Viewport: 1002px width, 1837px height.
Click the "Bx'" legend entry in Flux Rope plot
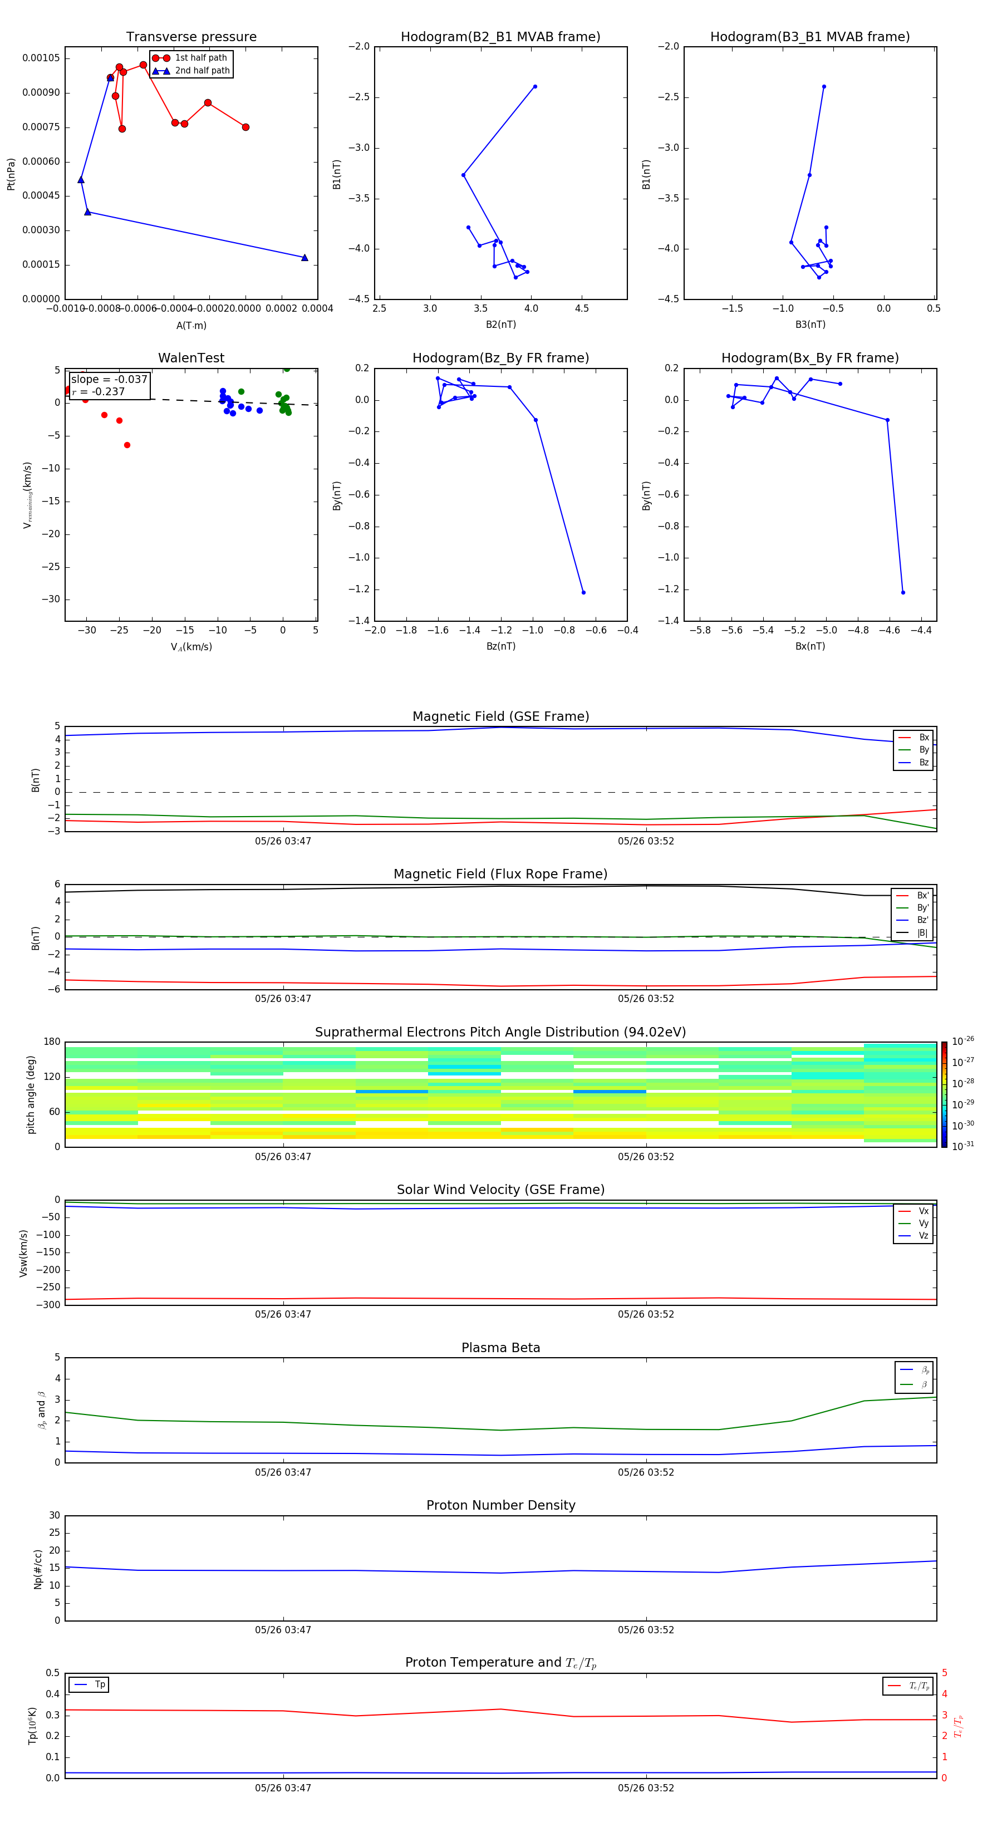[913, 896]
